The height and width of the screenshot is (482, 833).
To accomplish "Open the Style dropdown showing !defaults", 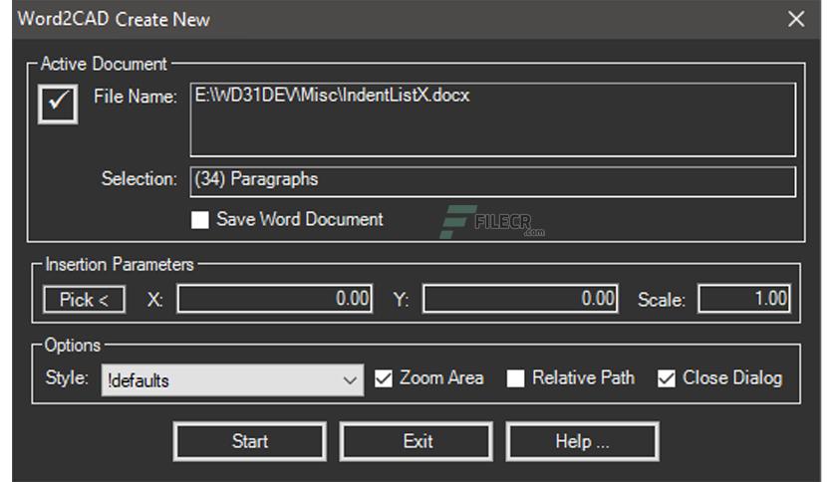I will click(x=232, y=380).
